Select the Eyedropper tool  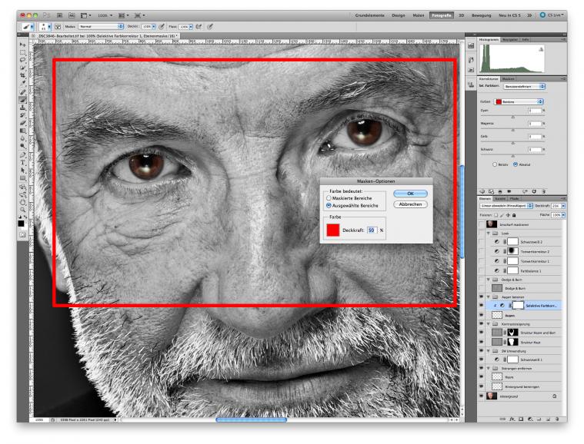(x=22, y=83)
